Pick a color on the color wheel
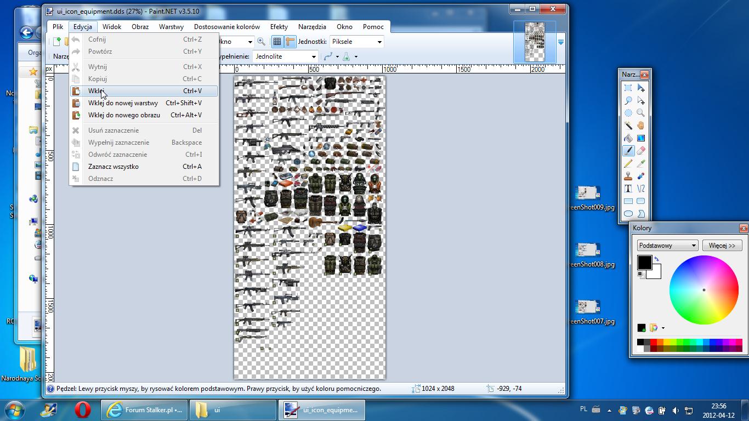This screenshot has height=421, width=749. click(x=704, y=290)
